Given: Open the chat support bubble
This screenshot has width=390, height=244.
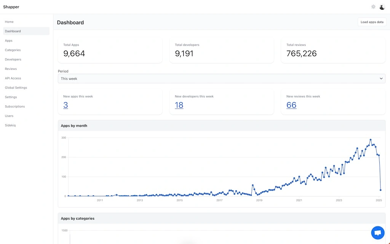Looking at the screenshot, I should [377, 233].
